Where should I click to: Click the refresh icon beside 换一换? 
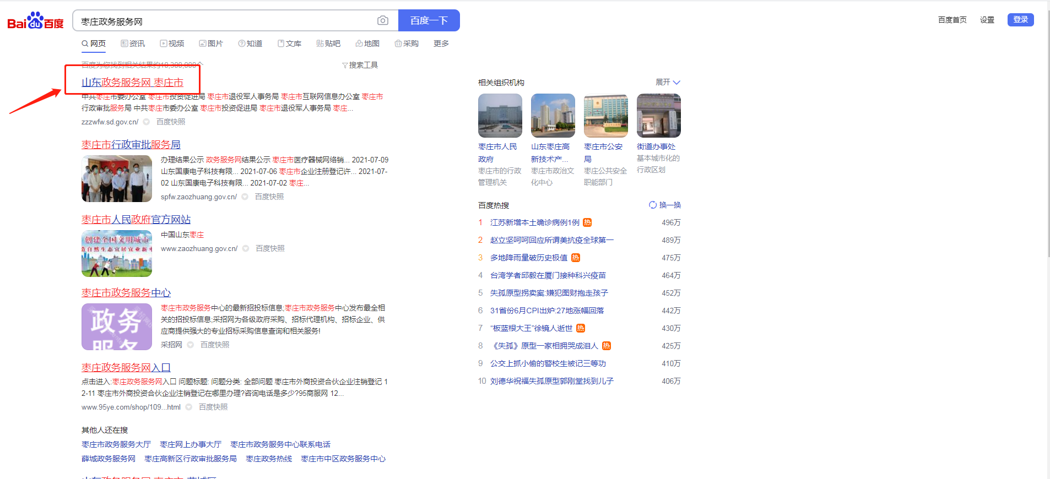(x=653, y=205)
